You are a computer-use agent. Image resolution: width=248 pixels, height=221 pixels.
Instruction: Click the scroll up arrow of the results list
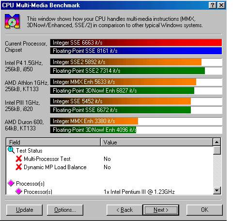[217, 142]
